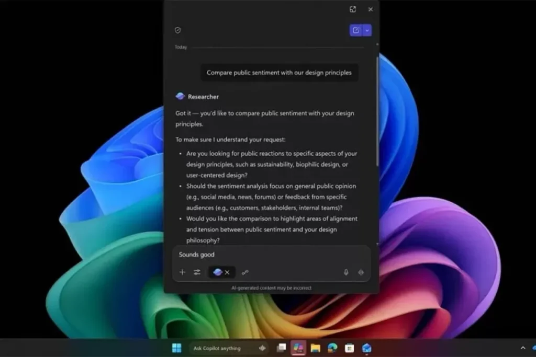Show hidden icons in the system tray
The width and height of the screenshot is (536, 357).
coord(522,348)
